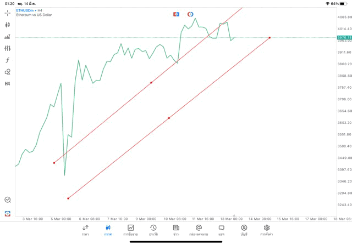352x245 pixels.
Task: Open the drawing objects shapes tool
Action: pos(8,72)
